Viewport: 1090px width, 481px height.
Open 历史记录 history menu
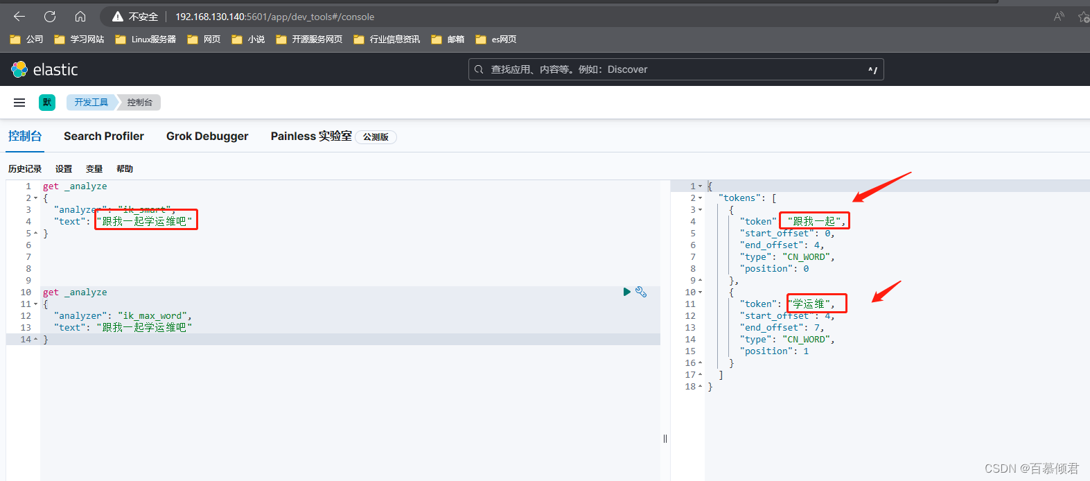(x=25, y=169)
